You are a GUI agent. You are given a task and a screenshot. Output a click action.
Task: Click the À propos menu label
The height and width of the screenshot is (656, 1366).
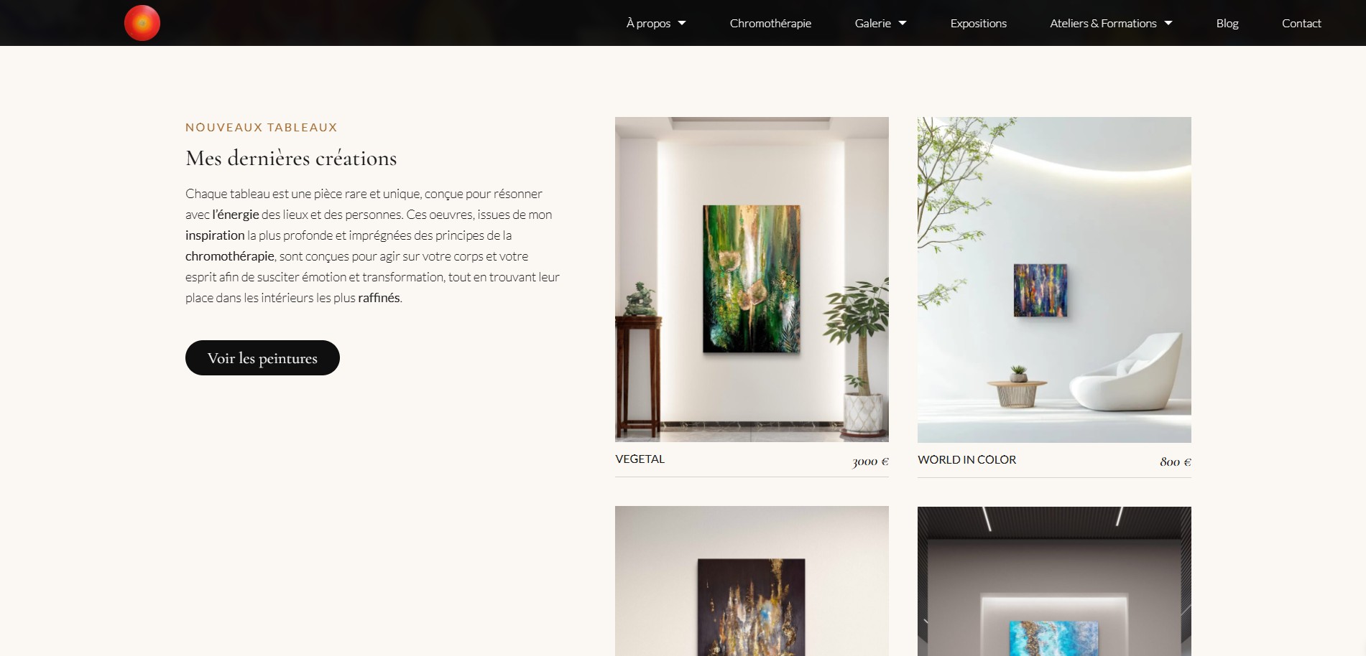(x=648, y=23)
